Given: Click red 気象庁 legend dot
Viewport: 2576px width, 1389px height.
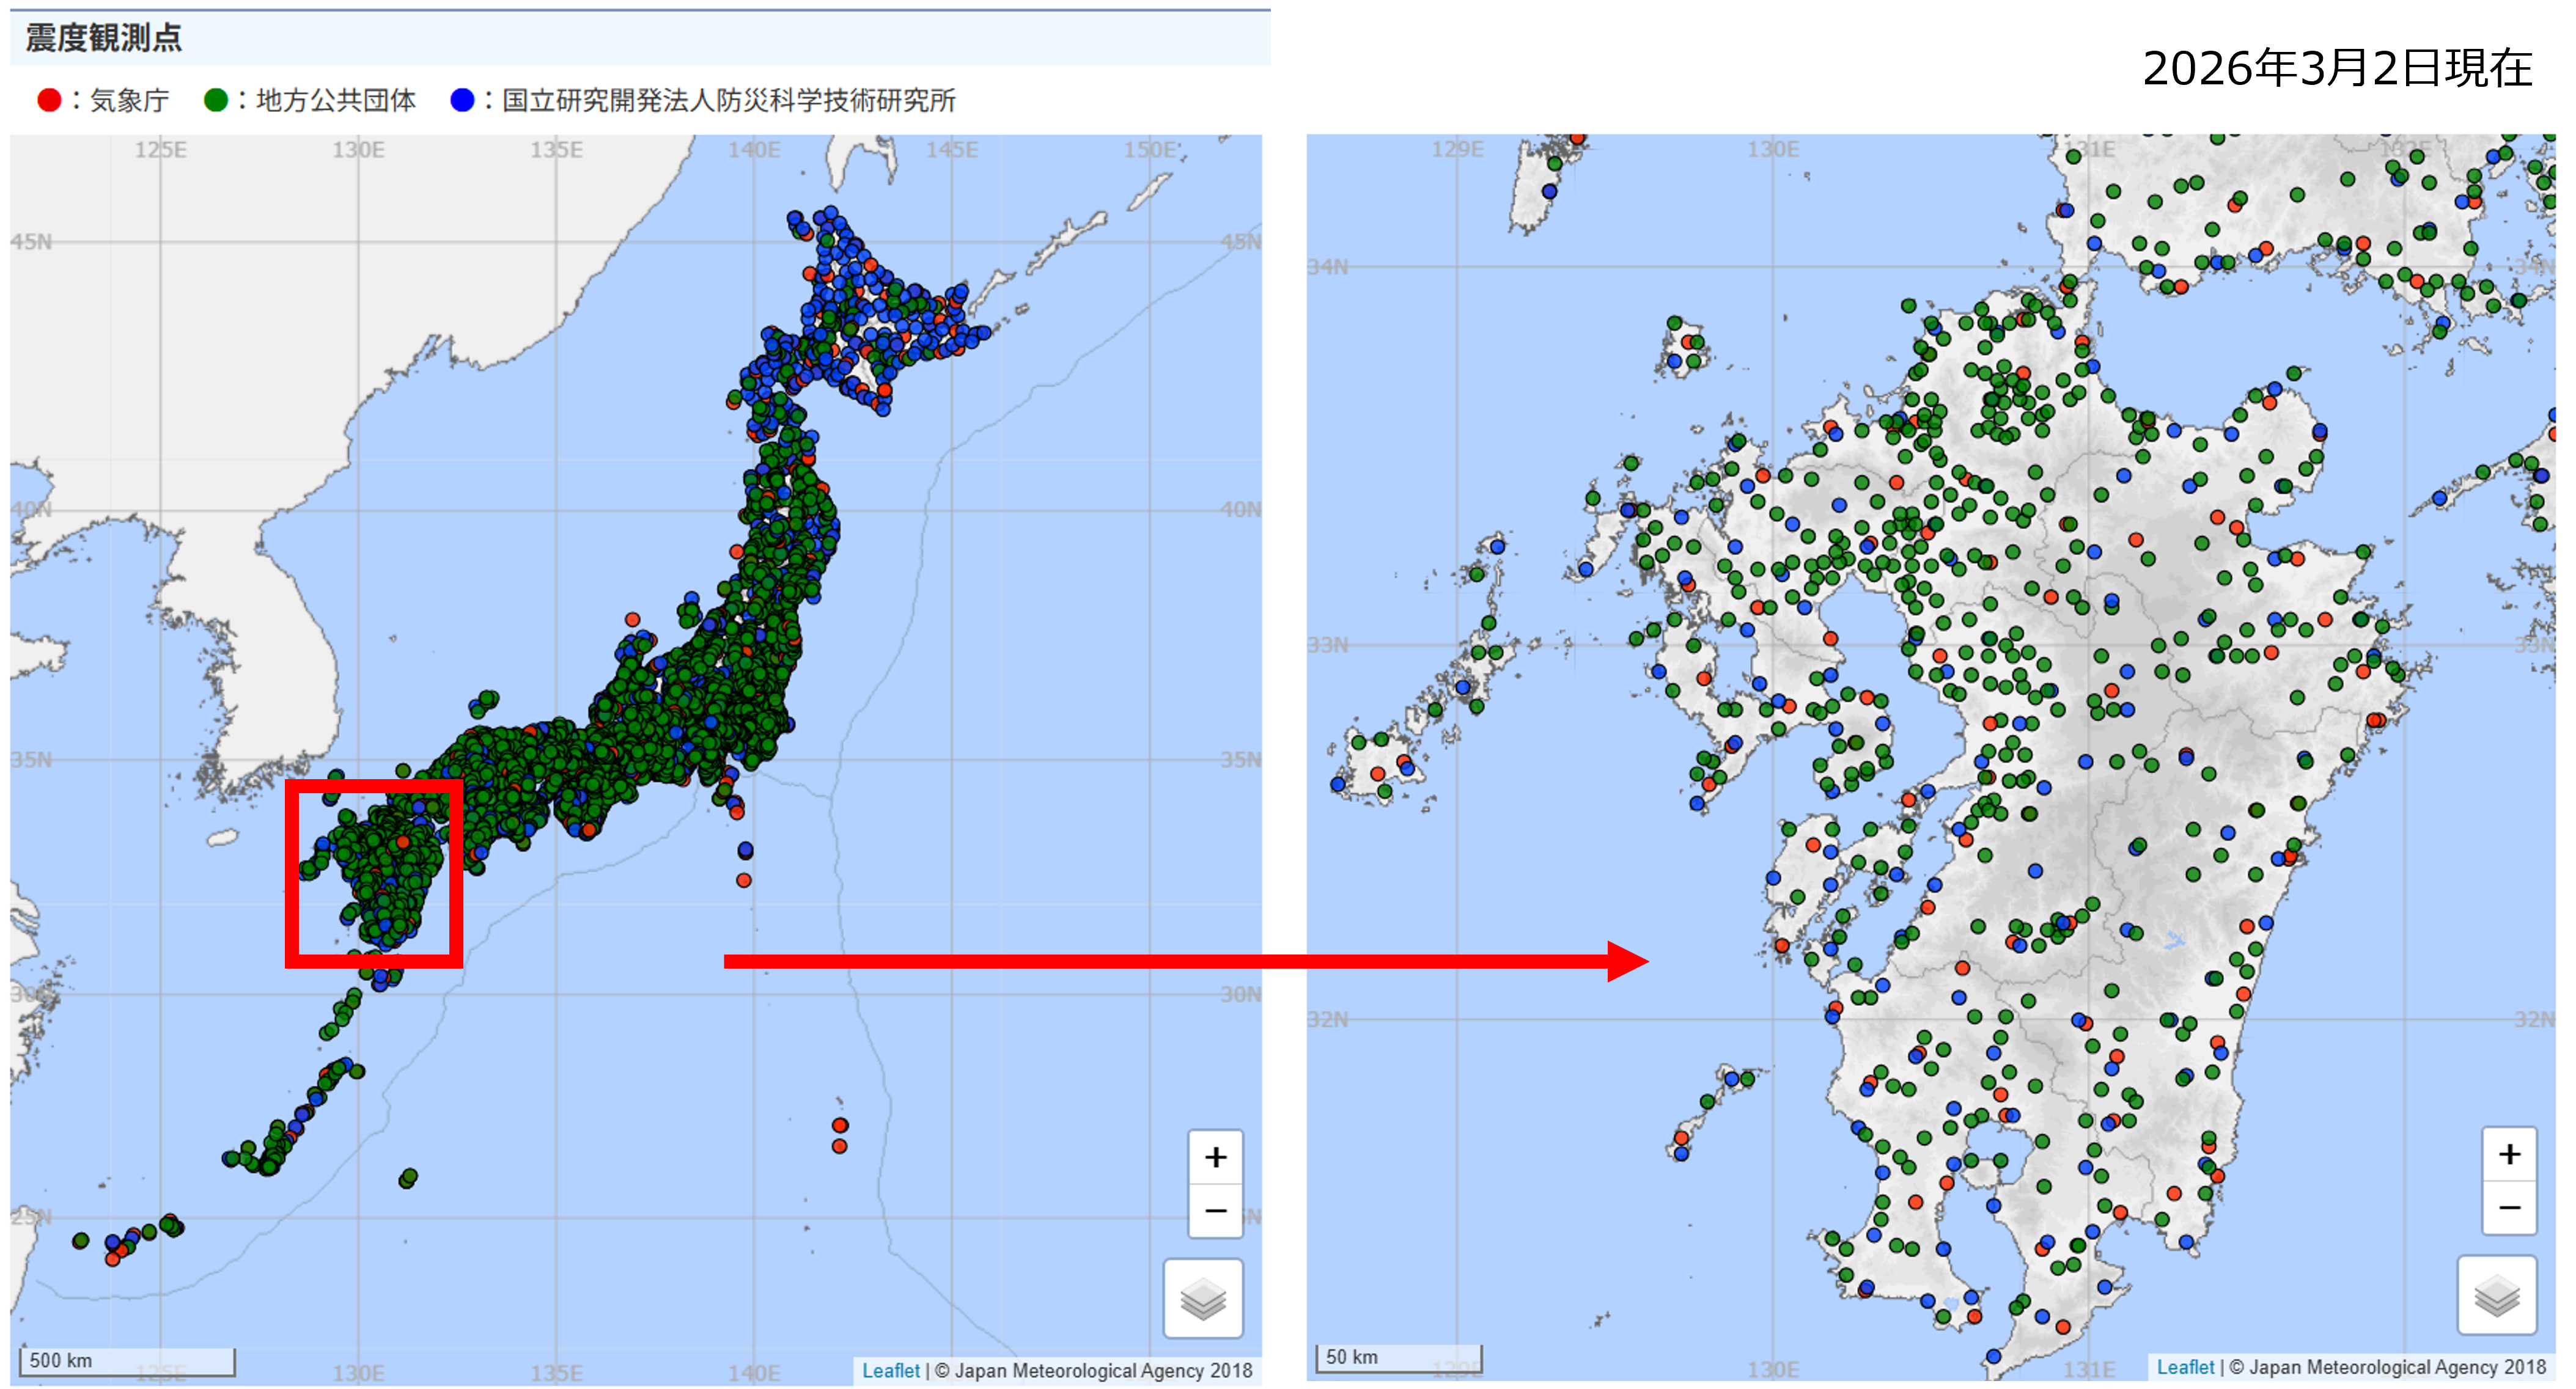Looking at the screenshot, I should pyautogui.click(x=49, y=100).
